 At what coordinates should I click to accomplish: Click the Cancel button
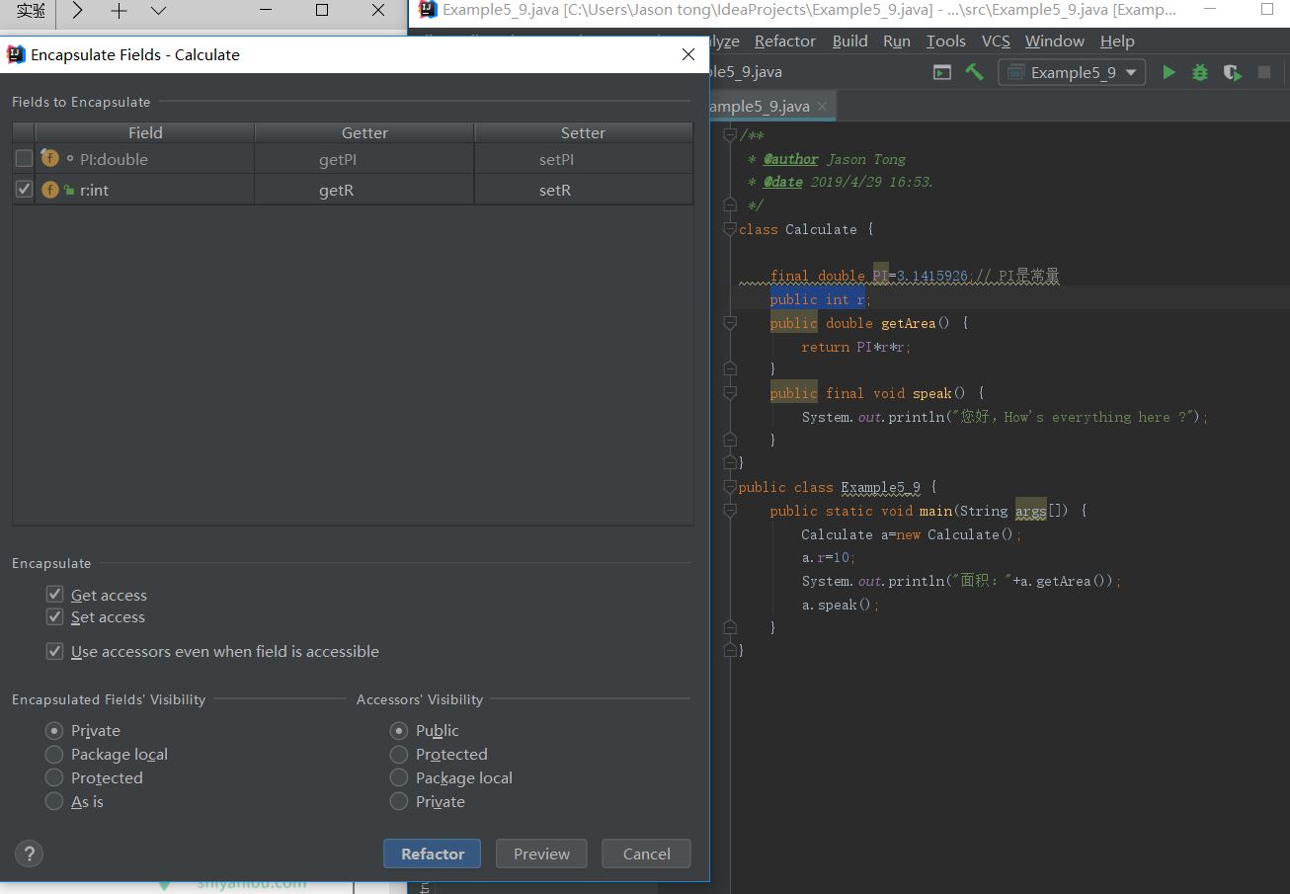point(647,853)
